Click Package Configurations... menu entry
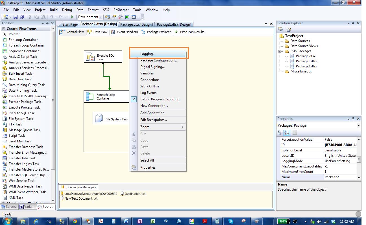Screen dimensions: 366x225 point(159,60)
